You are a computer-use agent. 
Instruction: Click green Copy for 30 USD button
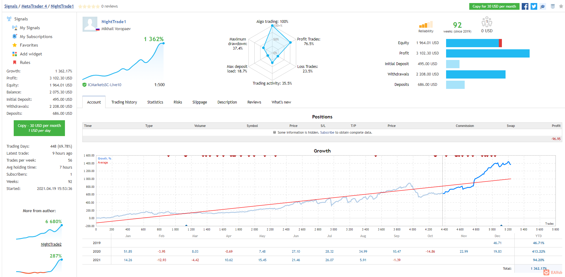click(494, 6)
